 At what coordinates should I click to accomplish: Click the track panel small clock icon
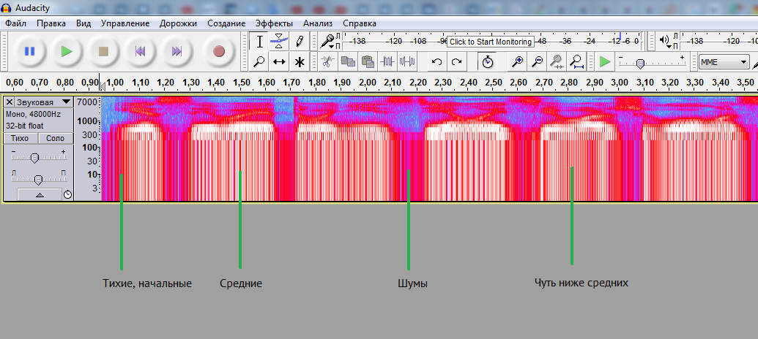[67, 194]
